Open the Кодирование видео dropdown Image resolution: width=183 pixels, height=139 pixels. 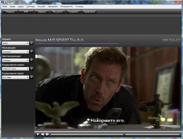pyautogui.click(x=16, y=69)
